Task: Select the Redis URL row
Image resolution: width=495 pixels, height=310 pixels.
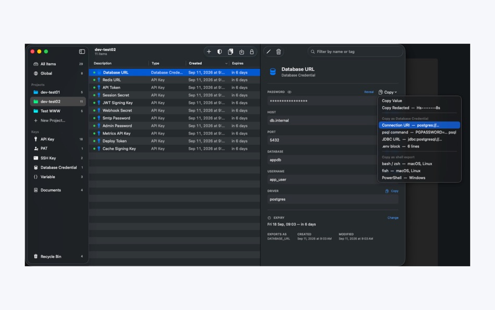Action: coord(175,80)
